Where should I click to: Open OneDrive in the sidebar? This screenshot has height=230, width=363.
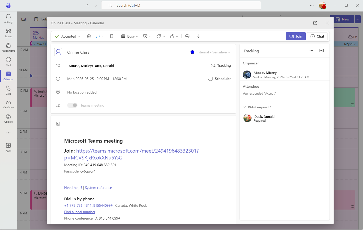[8, 104]
